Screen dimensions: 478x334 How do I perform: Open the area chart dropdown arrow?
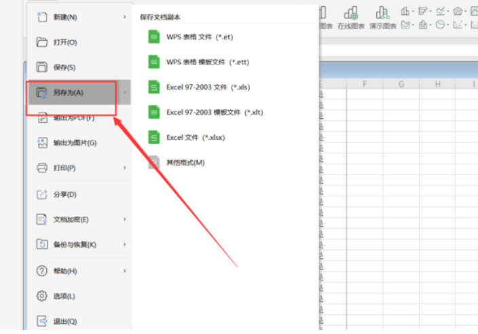click(x=413, y=24)
